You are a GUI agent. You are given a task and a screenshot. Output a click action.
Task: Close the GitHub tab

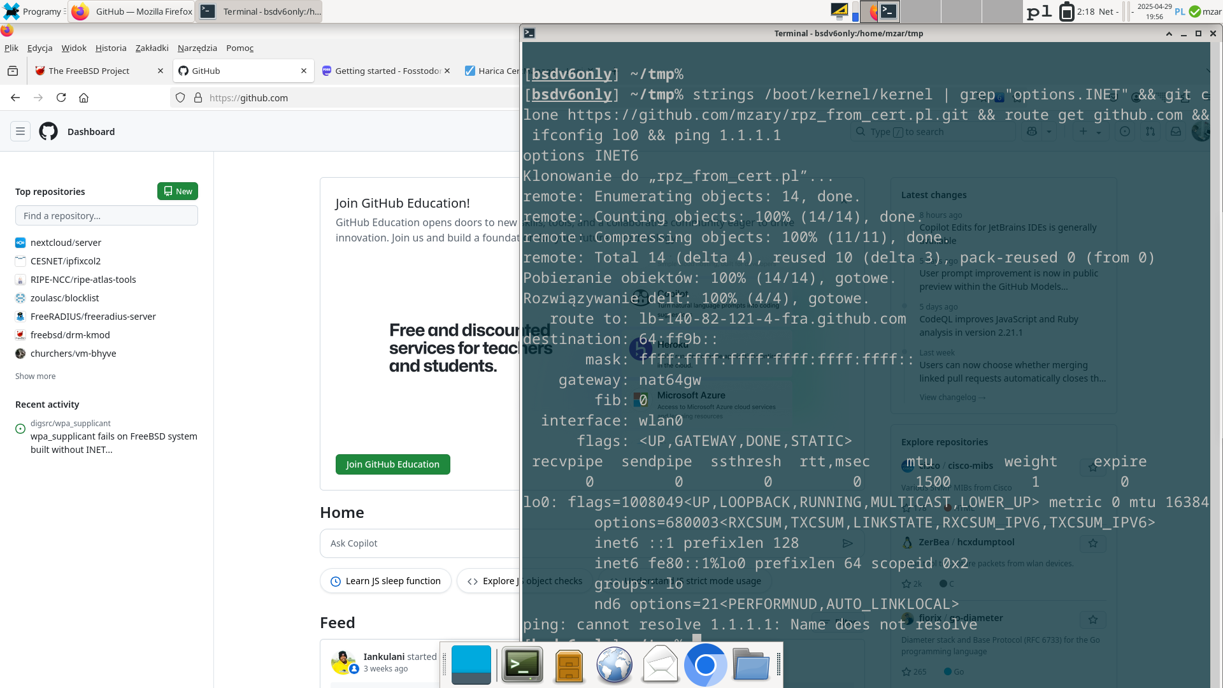[304, 71]
